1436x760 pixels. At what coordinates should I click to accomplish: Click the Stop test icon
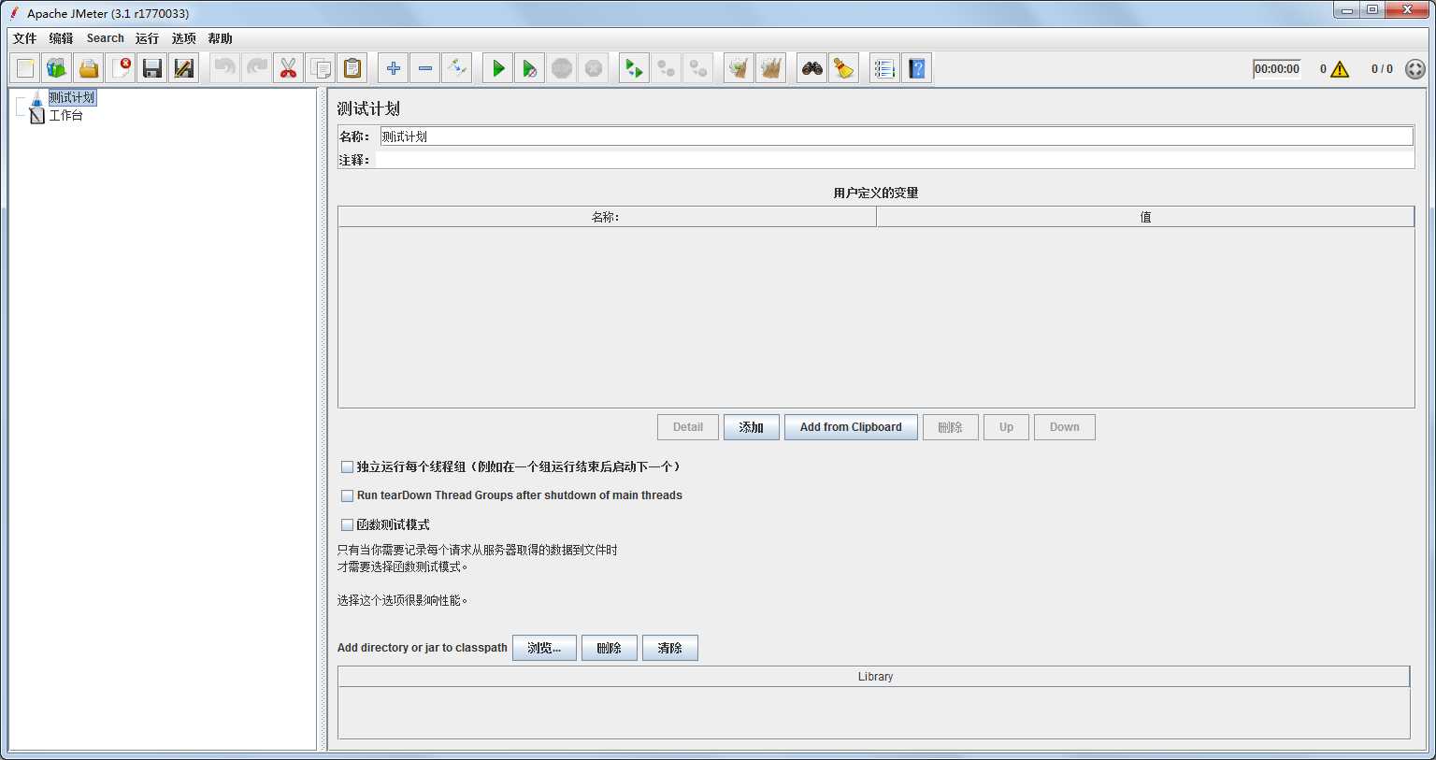[x=562, y=68]
